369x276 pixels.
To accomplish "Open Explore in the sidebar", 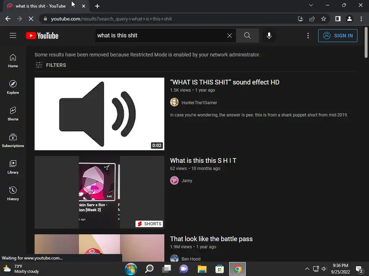I will click(13, 87).
